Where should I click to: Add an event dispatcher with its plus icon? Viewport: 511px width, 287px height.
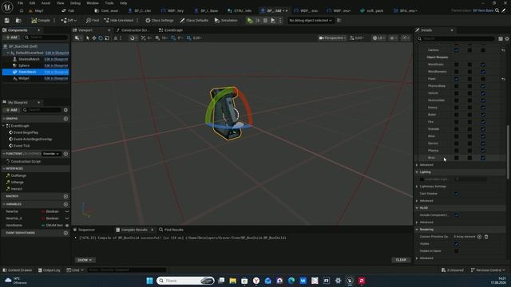(x=65, y=233)
